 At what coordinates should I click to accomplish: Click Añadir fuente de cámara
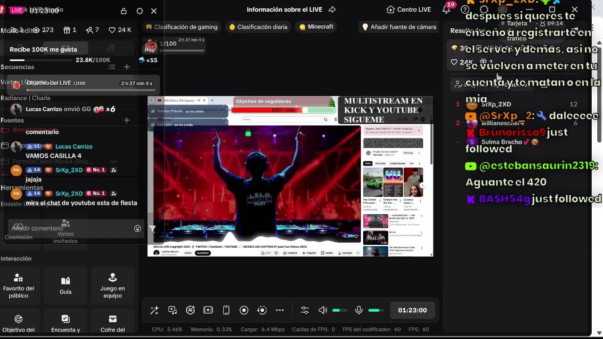click(x=399, y=27)
